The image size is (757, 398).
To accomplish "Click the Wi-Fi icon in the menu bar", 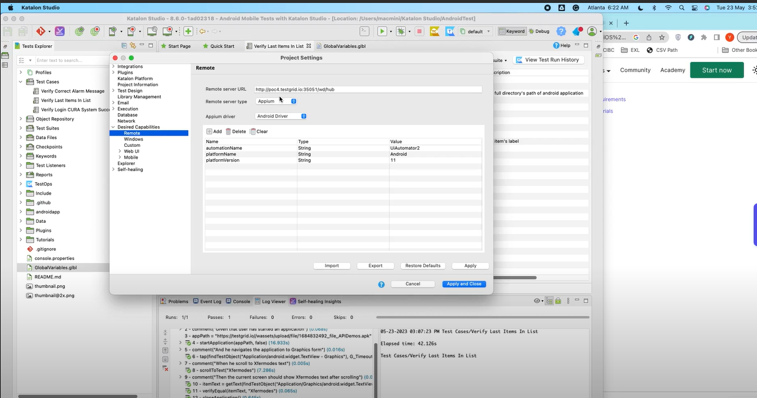I will tap(668, 8).
